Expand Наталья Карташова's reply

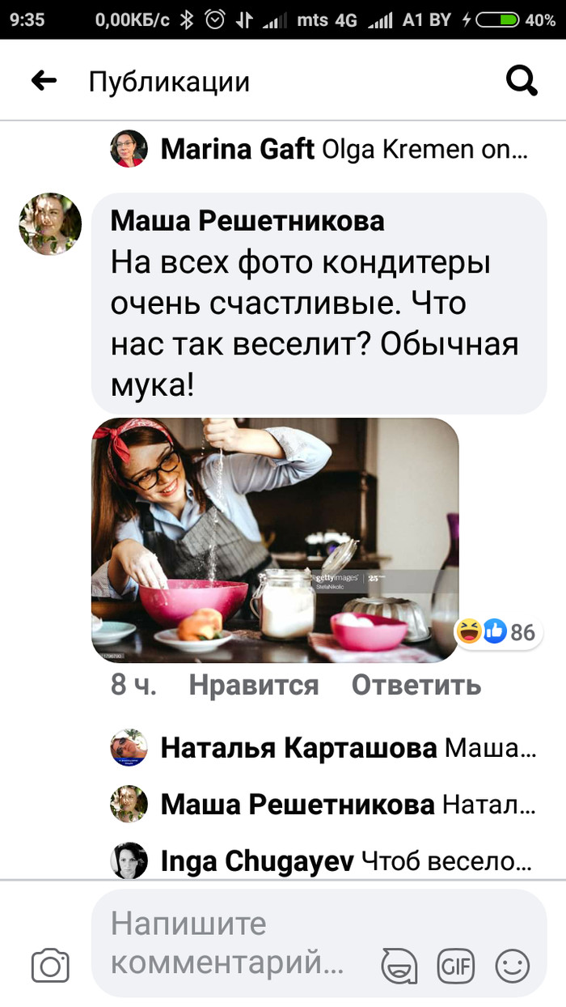click(347, 748)
